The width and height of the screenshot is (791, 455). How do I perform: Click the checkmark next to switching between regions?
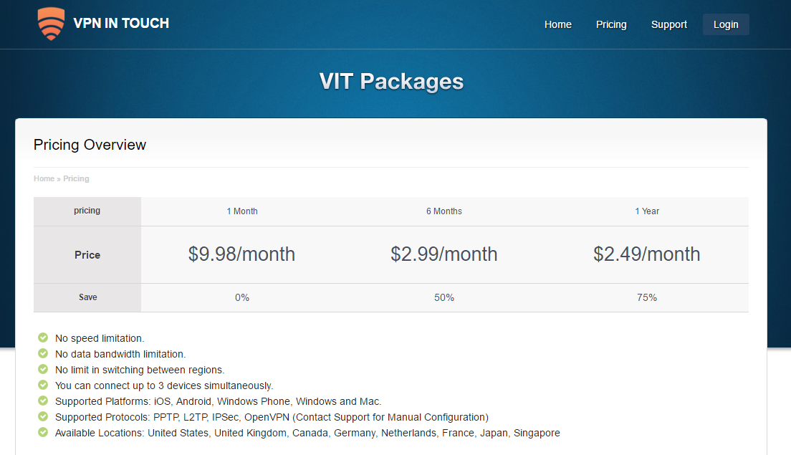[43, 369]
